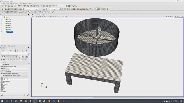Click the Calculator filter icon
Viewport: 184px width, 103px height.
point(3,12)
